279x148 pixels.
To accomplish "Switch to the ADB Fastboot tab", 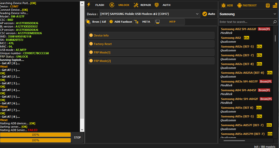I will click(121, 22).
